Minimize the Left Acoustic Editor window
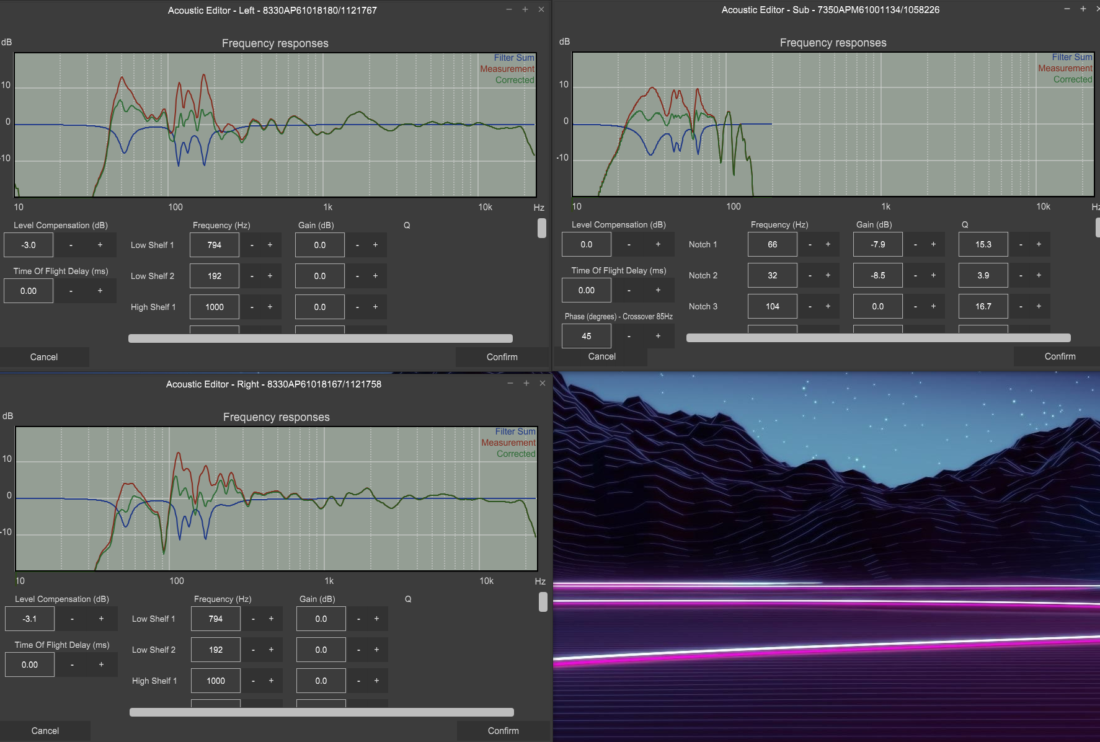The width and height of the screenshot is (1100, 742). (509, 9)
